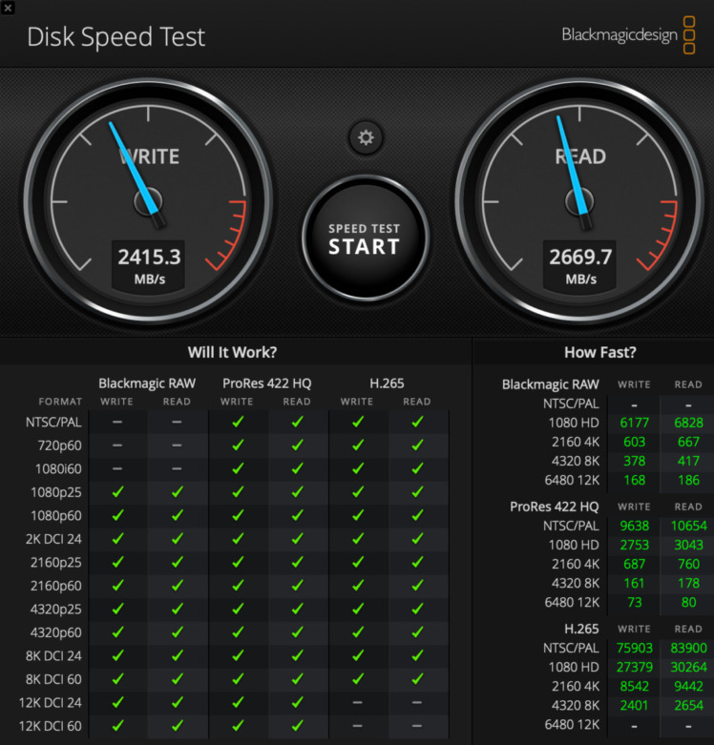
Task: Click the 1080i60 Blackmagic RAW read dash
Action: click(177, 468)
